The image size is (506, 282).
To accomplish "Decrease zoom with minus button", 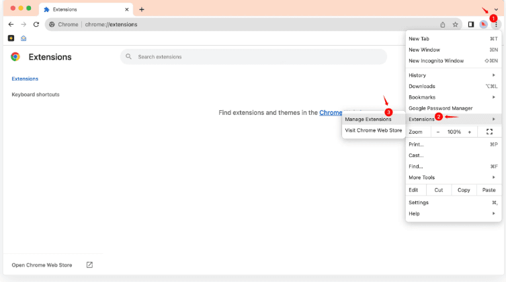I will [438, 132].
